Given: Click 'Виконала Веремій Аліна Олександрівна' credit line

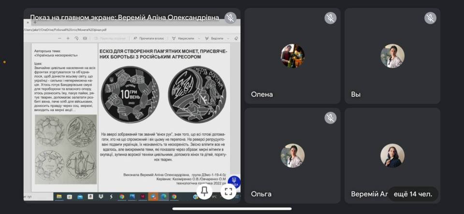Looking at the screenshot, I should click(174, 175).
